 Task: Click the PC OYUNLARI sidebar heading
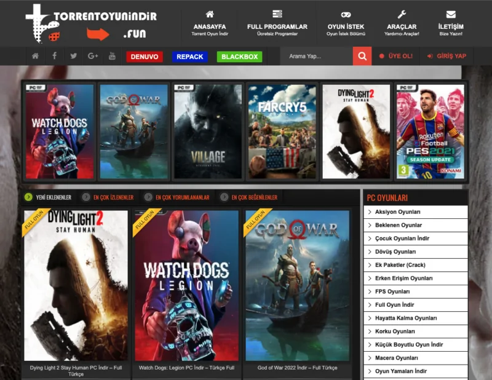click(x=387, y=198)
